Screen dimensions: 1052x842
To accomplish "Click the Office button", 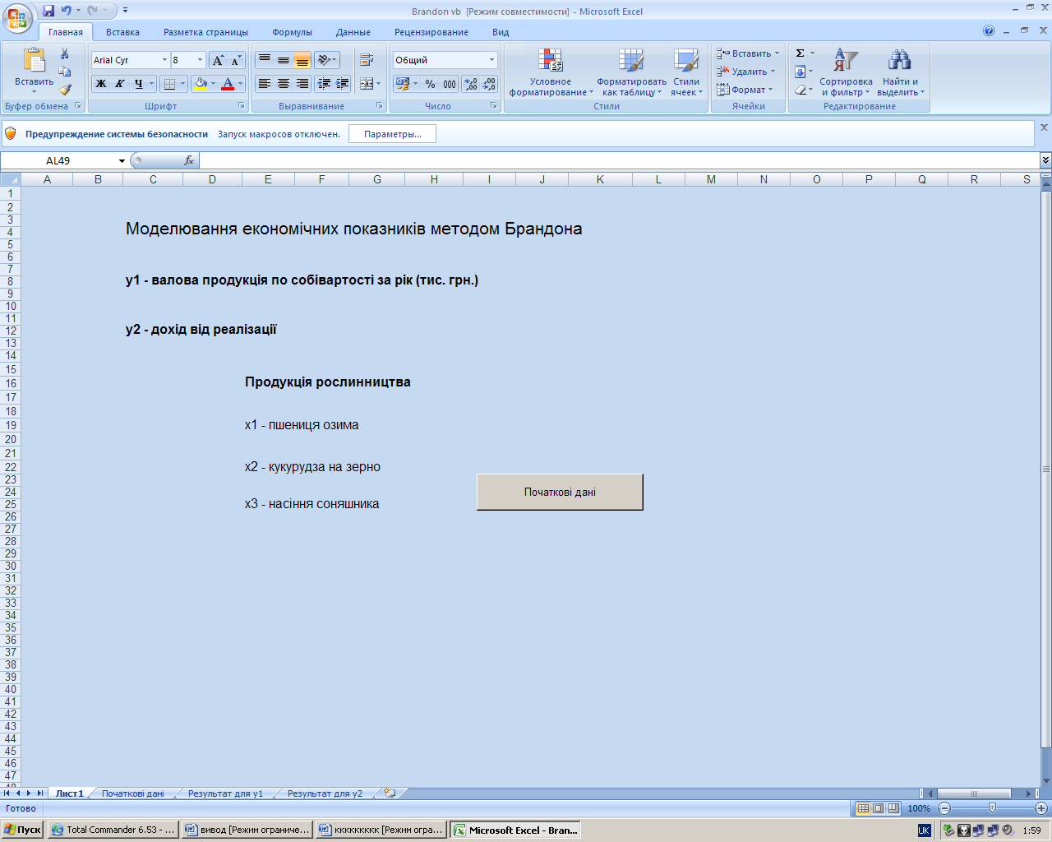I will (x=18, y=18).
